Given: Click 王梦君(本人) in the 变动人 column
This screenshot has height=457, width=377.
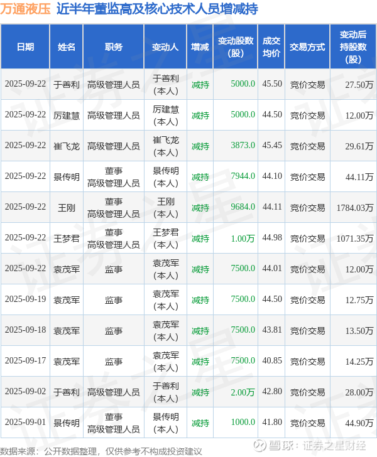Looking at the screenshot, I should pyautogui.click(x=165, y=239).
